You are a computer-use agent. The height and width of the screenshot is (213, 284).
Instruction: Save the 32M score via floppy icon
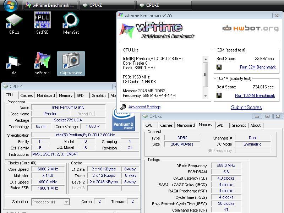coord(219,67)
